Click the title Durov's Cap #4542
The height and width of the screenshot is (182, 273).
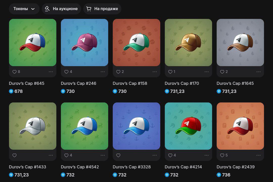(x=80, y=167)
